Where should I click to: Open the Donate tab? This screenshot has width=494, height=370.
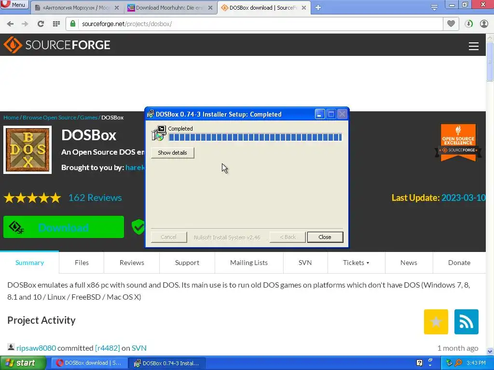[x=459, y=263]
